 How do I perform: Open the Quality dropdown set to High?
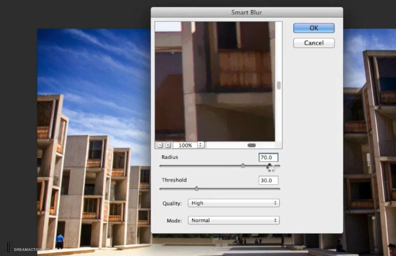tap(233, 203)
